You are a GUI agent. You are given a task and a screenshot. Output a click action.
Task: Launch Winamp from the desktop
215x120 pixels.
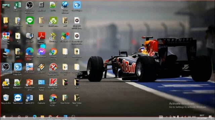point(41,68)
